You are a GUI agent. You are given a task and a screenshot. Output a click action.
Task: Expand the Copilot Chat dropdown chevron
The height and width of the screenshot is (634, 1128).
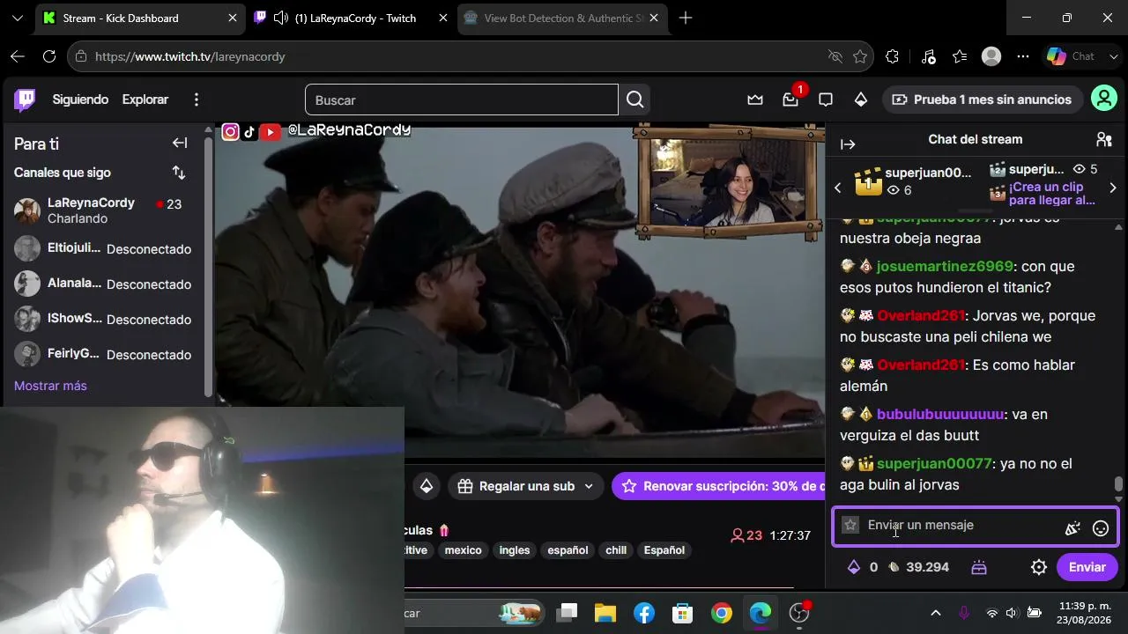[x=1113, y=56]
